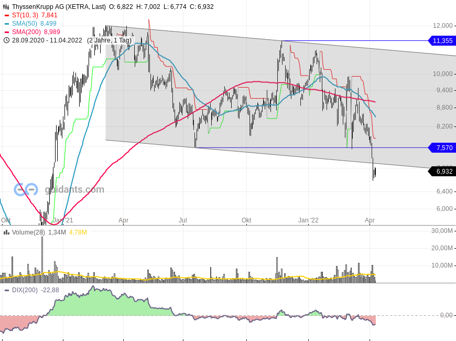The image size is (456, 341).
Task: Click the 8,800 price axis label
Action: 444,108
